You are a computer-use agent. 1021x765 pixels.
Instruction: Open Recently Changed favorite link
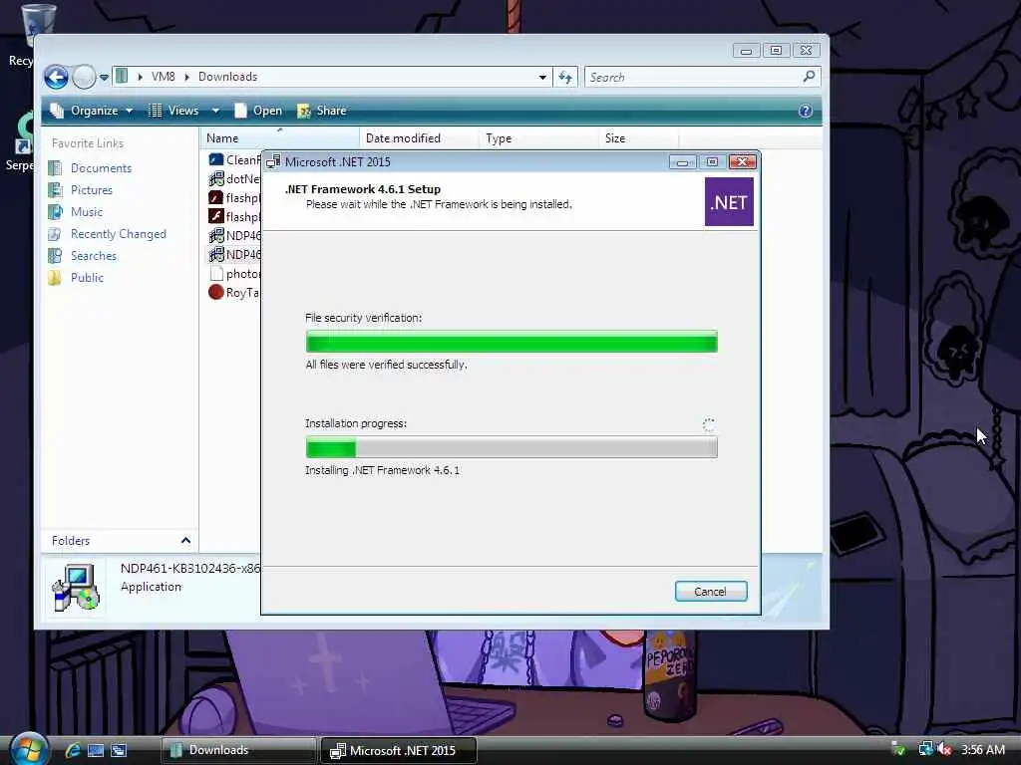[x=119, y=233]
